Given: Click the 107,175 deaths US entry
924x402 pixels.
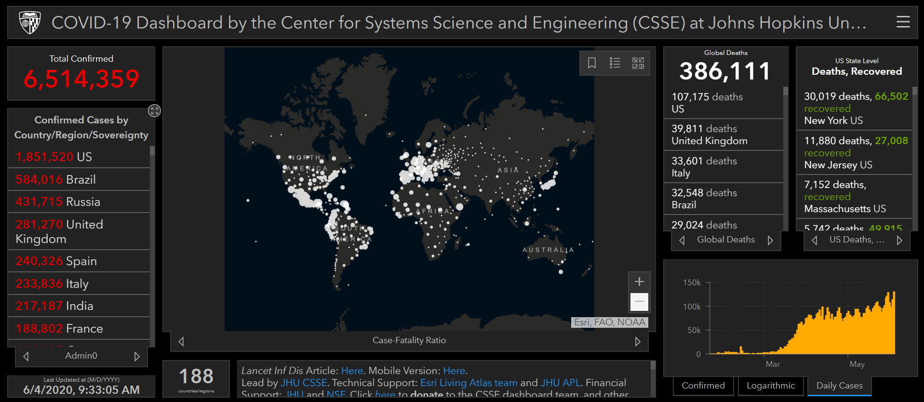Looking at the screenshot, I should pos(723,103).
